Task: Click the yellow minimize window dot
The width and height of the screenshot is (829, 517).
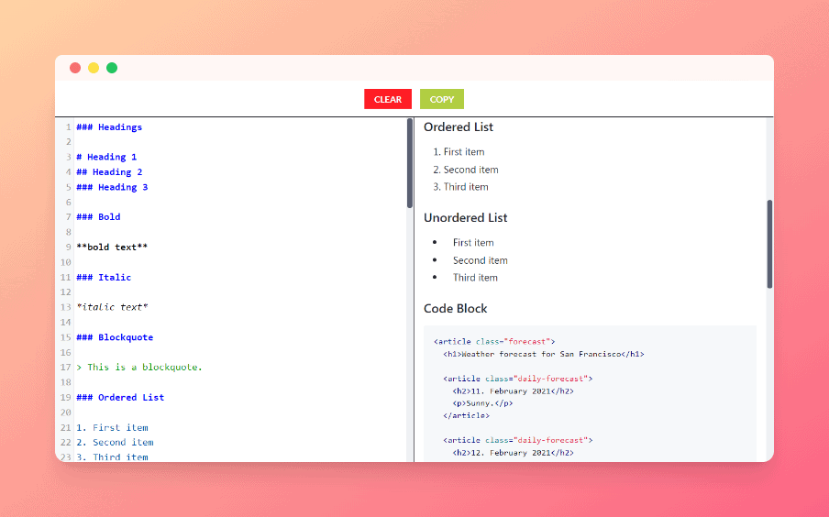Action: coord(94,68)
